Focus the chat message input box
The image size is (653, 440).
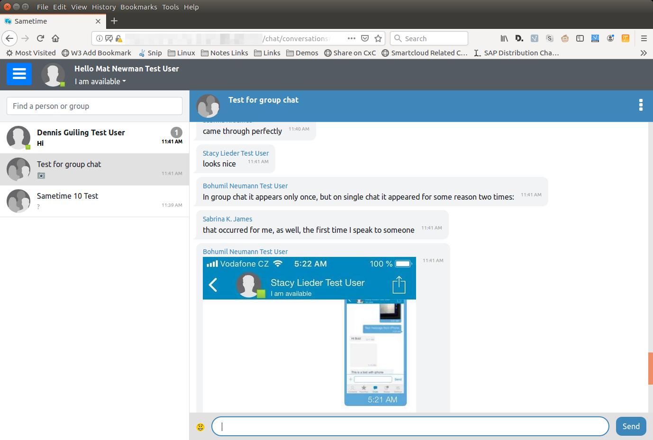410,426
